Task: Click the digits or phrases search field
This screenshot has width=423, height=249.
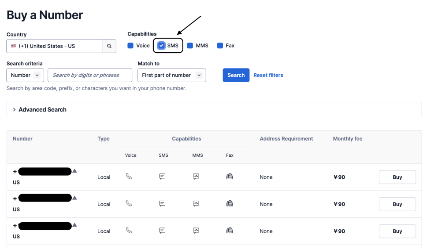Action: click(90, 75)
